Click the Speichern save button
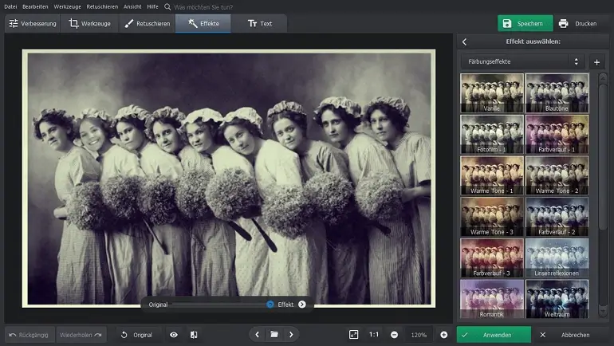This screenshot has width=614, height=346. 525,23
